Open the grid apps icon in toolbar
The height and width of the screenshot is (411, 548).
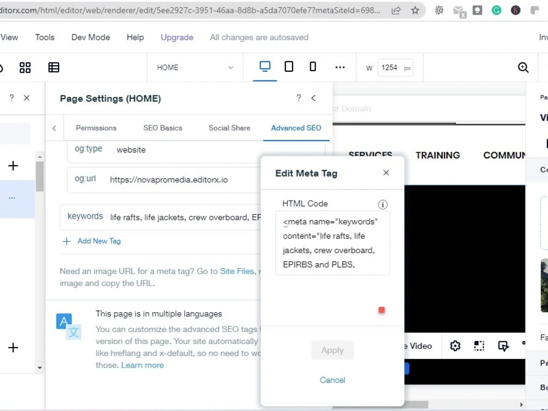[x=25, y=67]
